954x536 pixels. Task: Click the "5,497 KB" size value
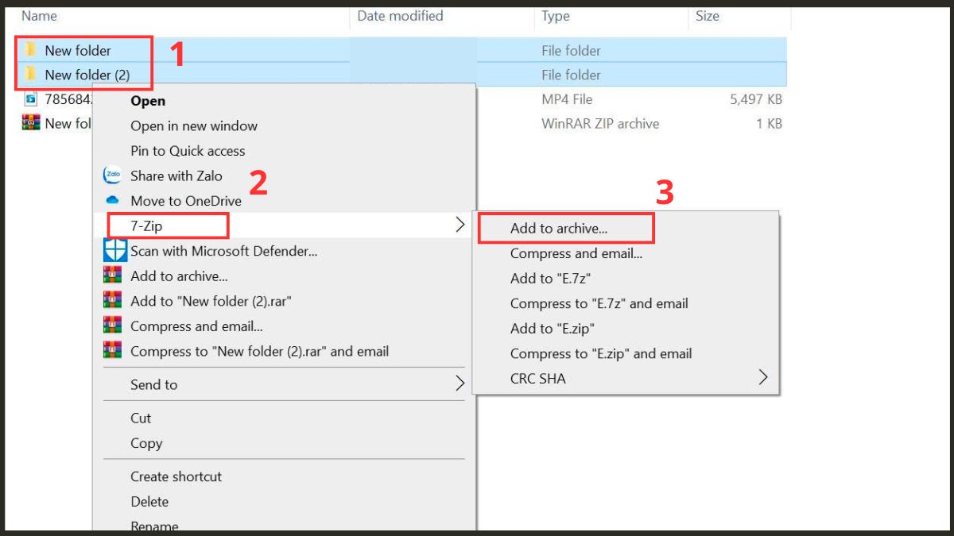756,99
